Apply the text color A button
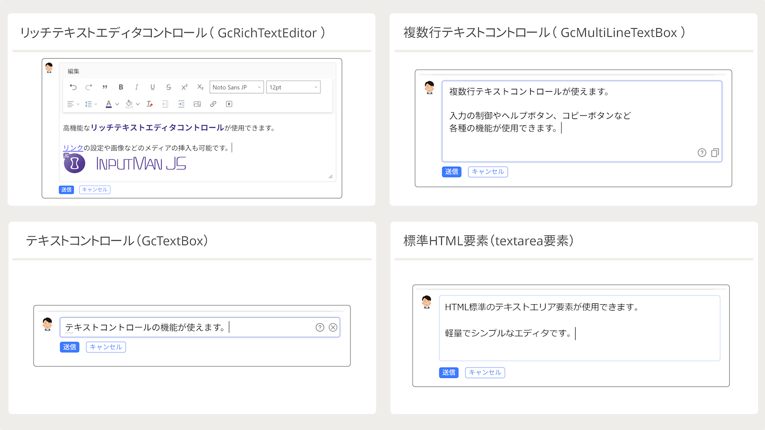Screen dimensions: 765x430 point(109,104)
